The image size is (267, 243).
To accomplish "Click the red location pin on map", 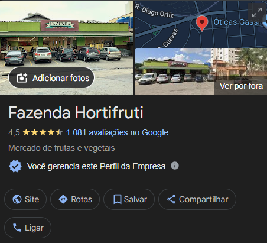I will pos(202,24).
